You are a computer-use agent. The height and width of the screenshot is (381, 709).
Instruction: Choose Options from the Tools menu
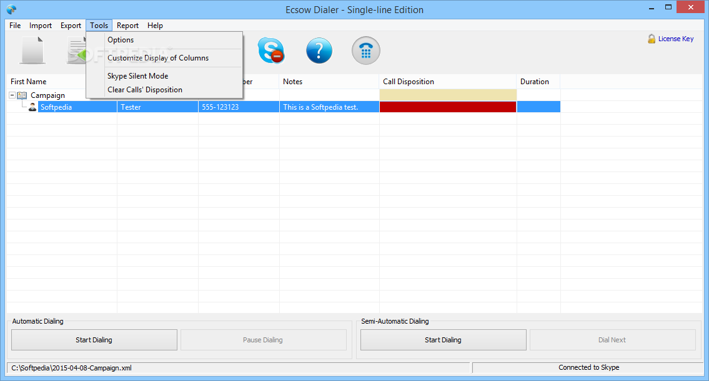point(164,40)
